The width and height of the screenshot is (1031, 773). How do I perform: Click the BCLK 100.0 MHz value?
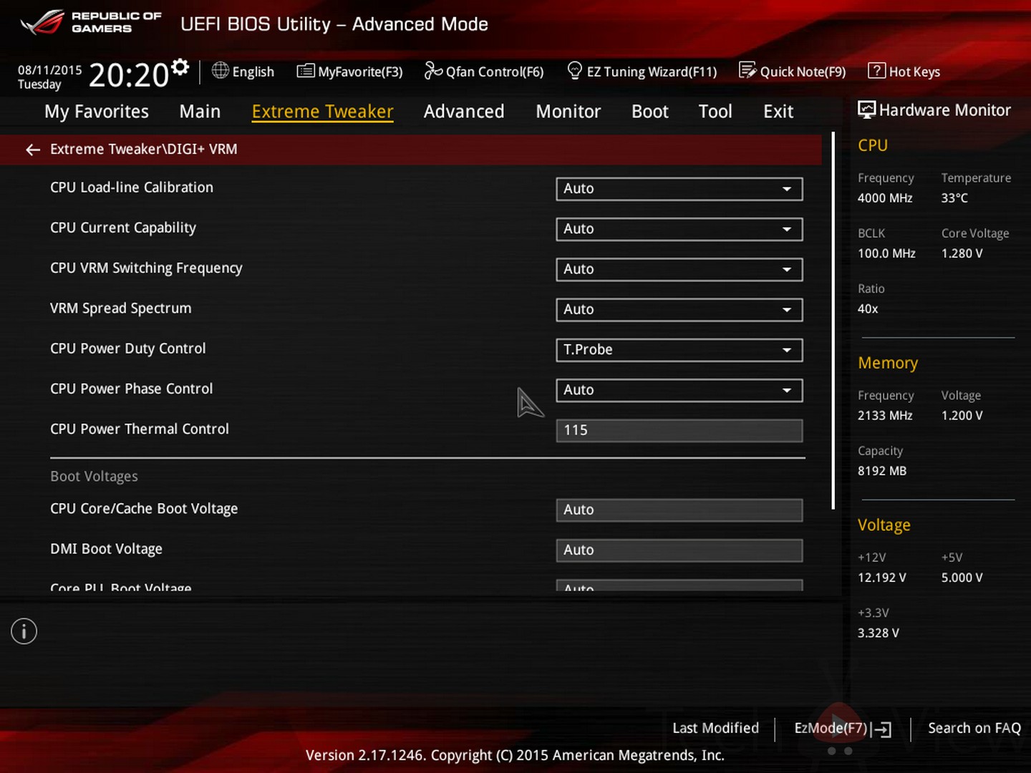[x=886, y=253]
